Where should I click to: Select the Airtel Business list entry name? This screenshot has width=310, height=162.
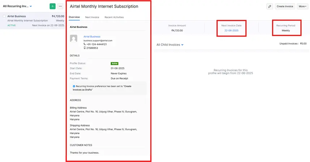(x=17, y=16)
